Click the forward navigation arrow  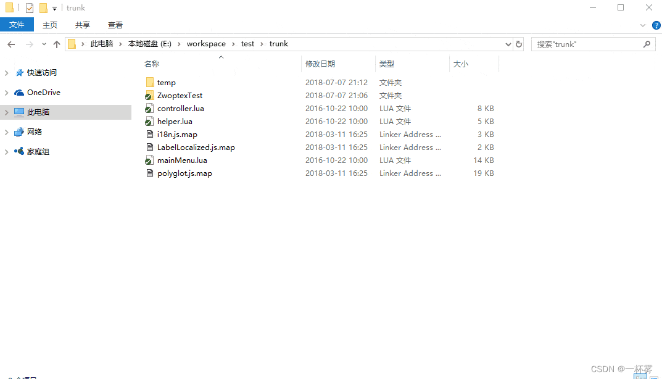click(29, 44)
